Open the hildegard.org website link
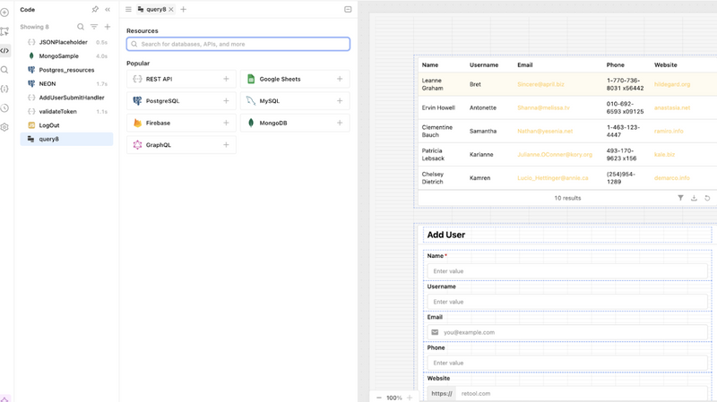 pyautogui.click(x=672, y=84)
